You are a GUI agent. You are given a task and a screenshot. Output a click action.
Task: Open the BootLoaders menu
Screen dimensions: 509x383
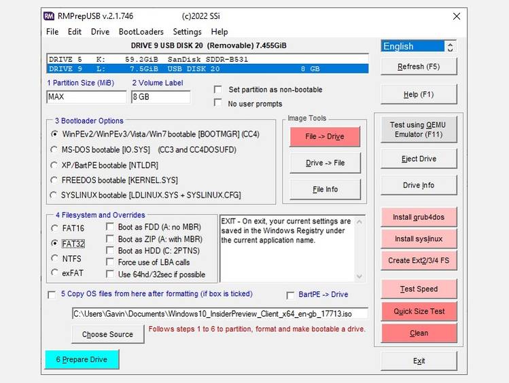tap(141, 32)
